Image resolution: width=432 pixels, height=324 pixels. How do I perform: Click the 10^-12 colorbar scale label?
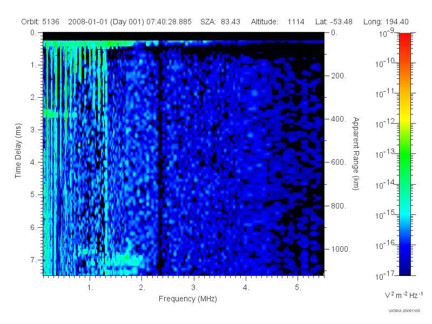(x=386, y=124)
